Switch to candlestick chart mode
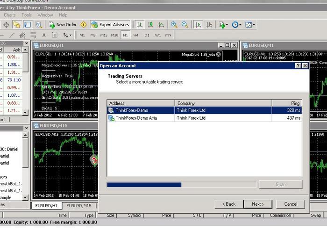The width and height of the screenshot is (327, 231). coord(150,25)
